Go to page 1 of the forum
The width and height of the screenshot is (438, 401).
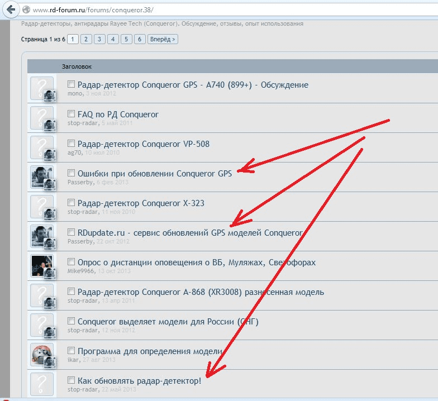pyautogui.click(x=73, y=39)
